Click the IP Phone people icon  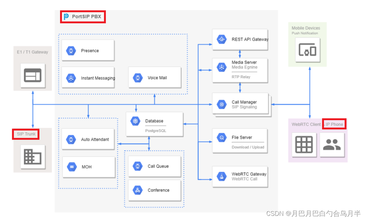pos(332,144)
